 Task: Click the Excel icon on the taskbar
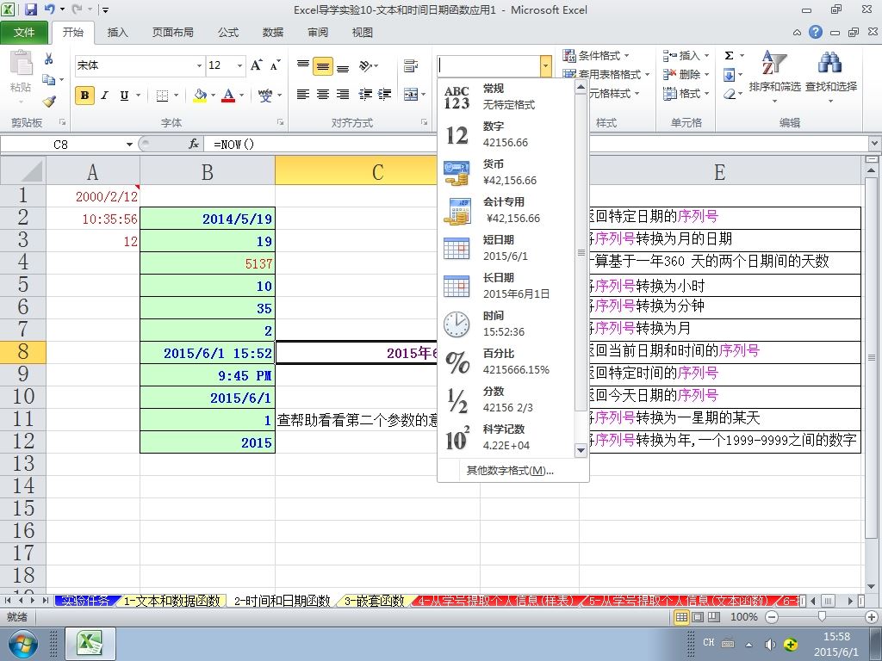pos(90,644)
